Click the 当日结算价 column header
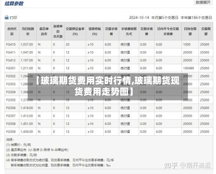 [x=28, y=31]
